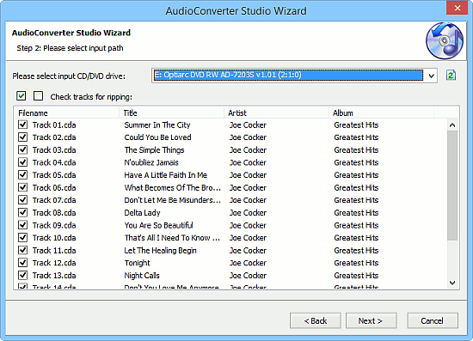Close the AudioConverter Studio Wizard window
Screen dimensions: 473x341
457,8
